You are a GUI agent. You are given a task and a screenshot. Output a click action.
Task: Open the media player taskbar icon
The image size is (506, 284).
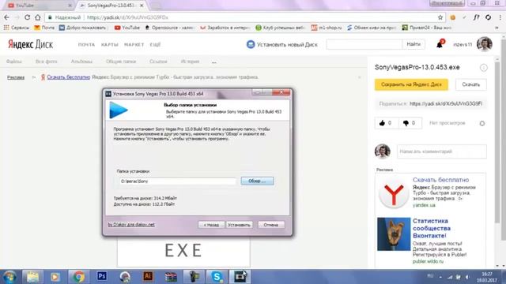pyautogui.click(x=55, y=277)
